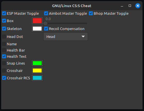Turn off Bhop Master Toggle
Image resolution: width=144 pixels, height=111 pixels.
(x=91, y=13)
